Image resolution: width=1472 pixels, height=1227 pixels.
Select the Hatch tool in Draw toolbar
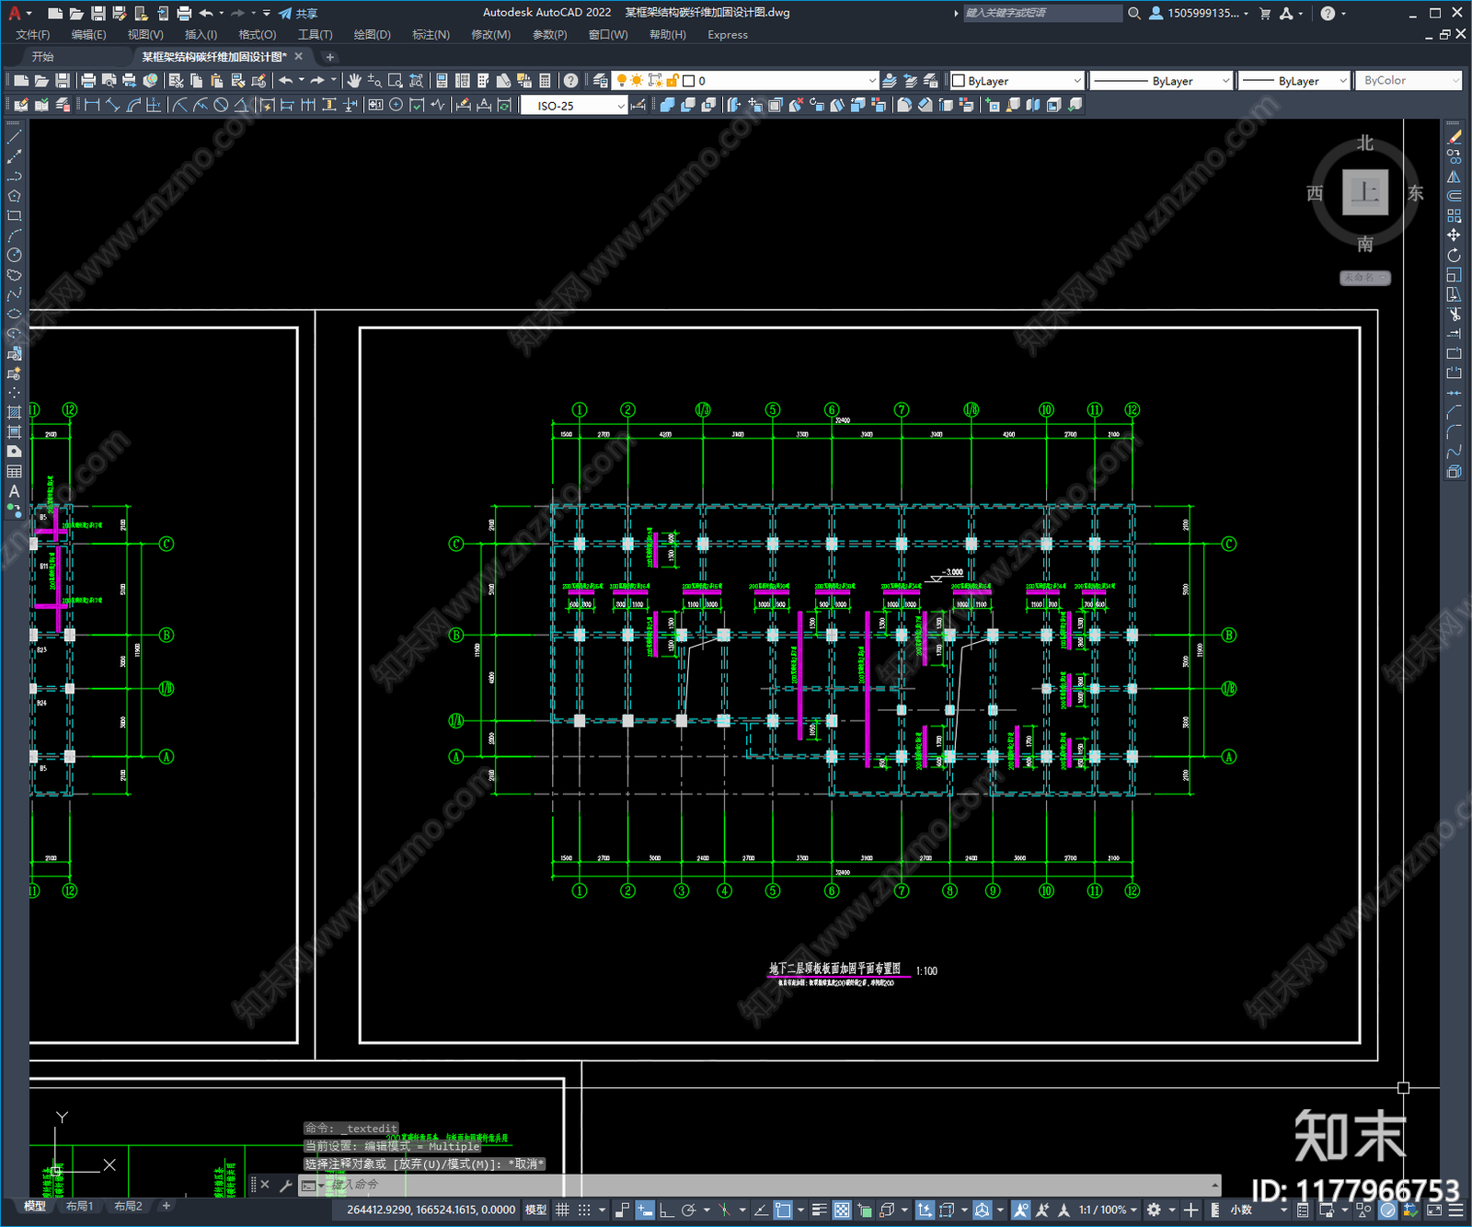14,412
